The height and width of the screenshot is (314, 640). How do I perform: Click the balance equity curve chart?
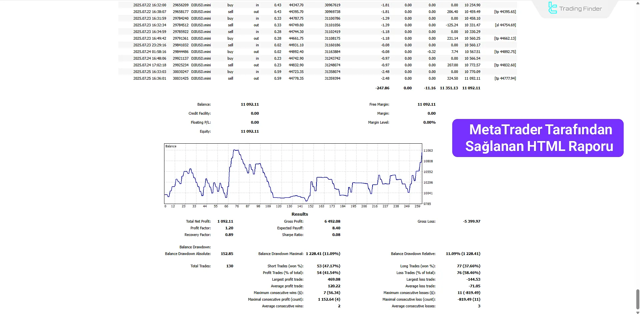pyautogui.click(x=293, y=173)
